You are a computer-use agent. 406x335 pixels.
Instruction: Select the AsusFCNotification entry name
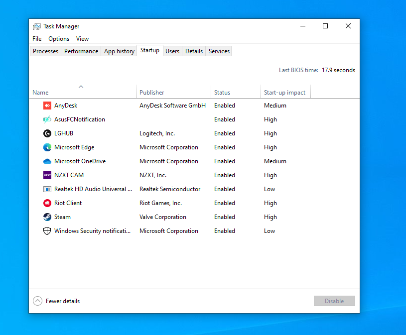[80, 119]
